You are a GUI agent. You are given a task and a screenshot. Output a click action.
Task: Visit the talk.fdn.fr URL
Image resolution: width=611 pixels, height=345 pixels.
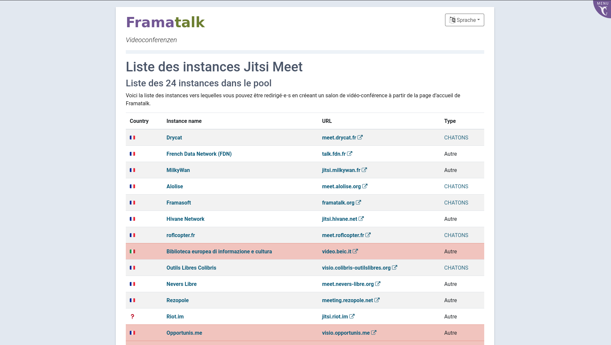click(334, 154)
